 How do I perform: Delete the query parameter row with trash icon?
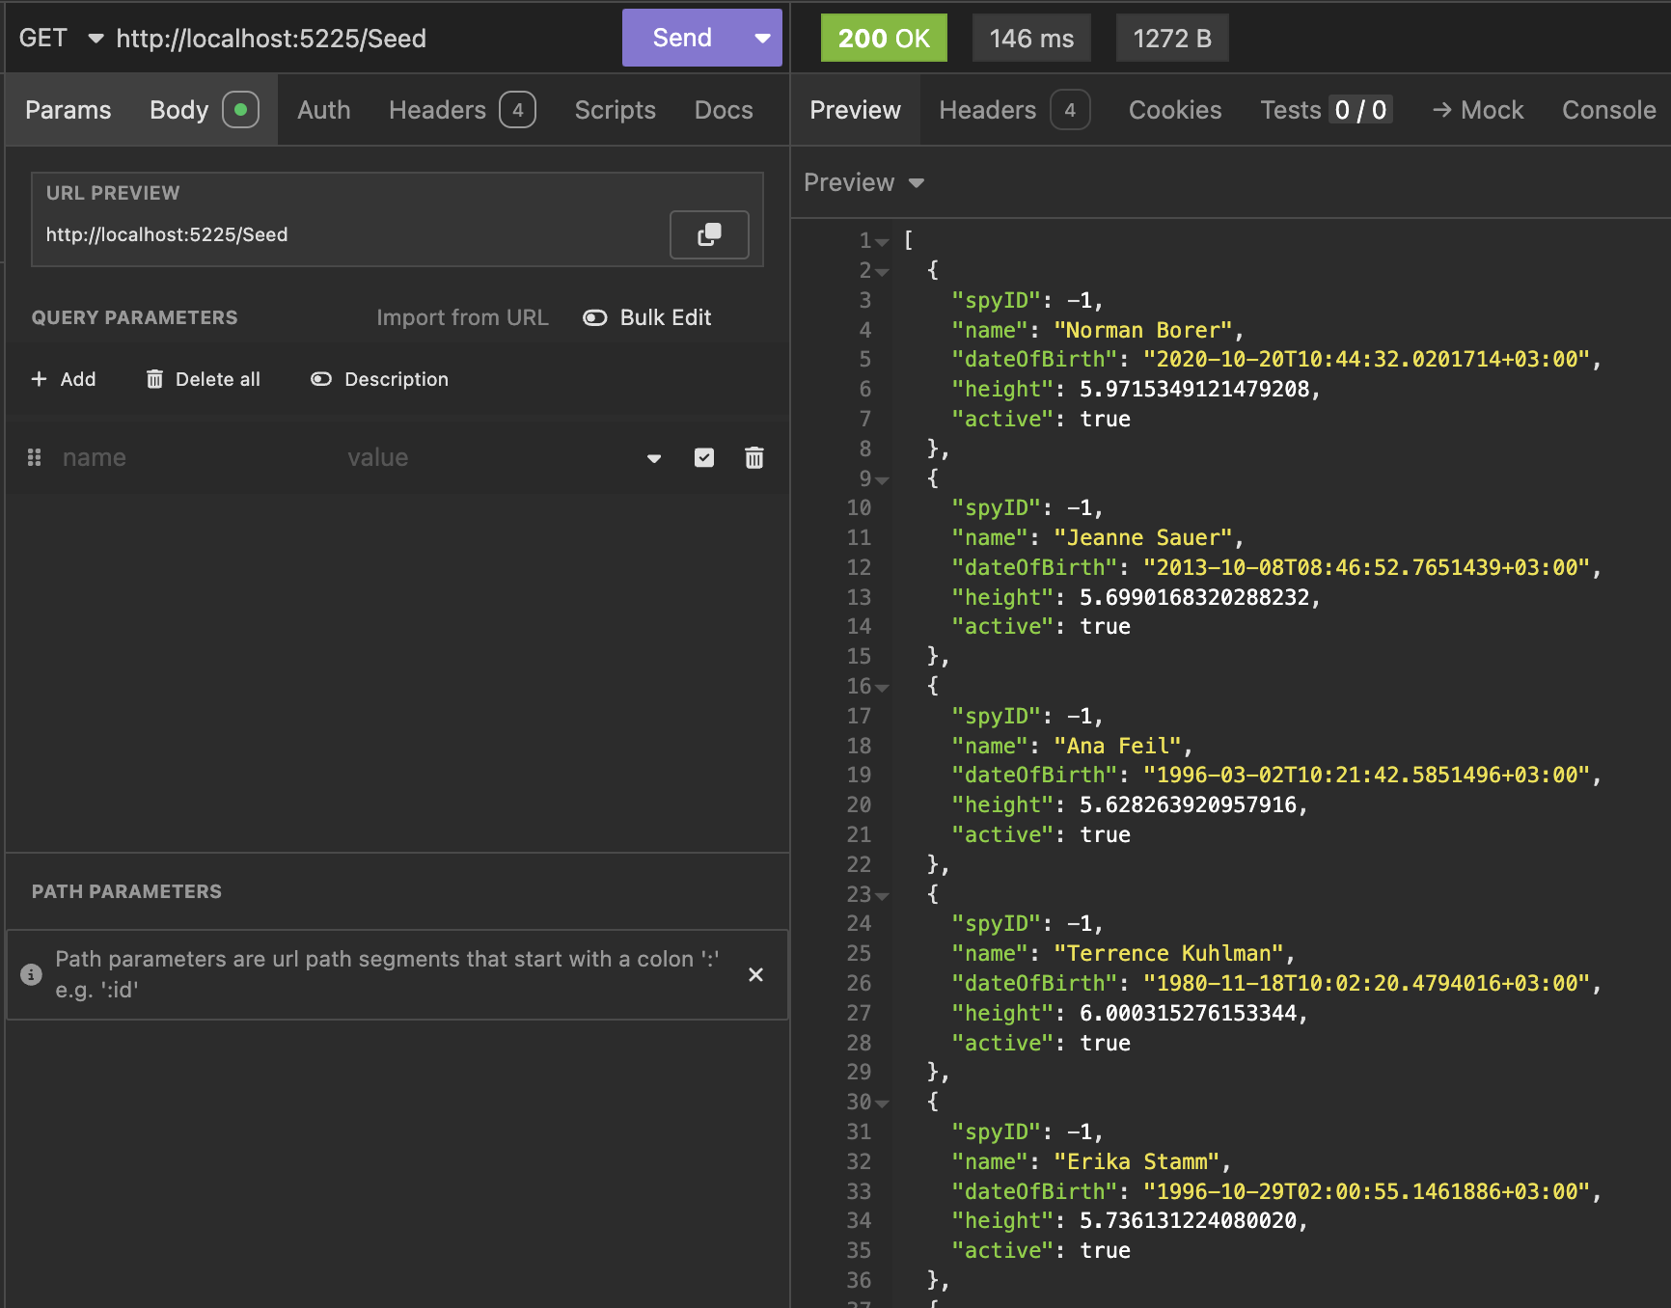click(754, 457)
